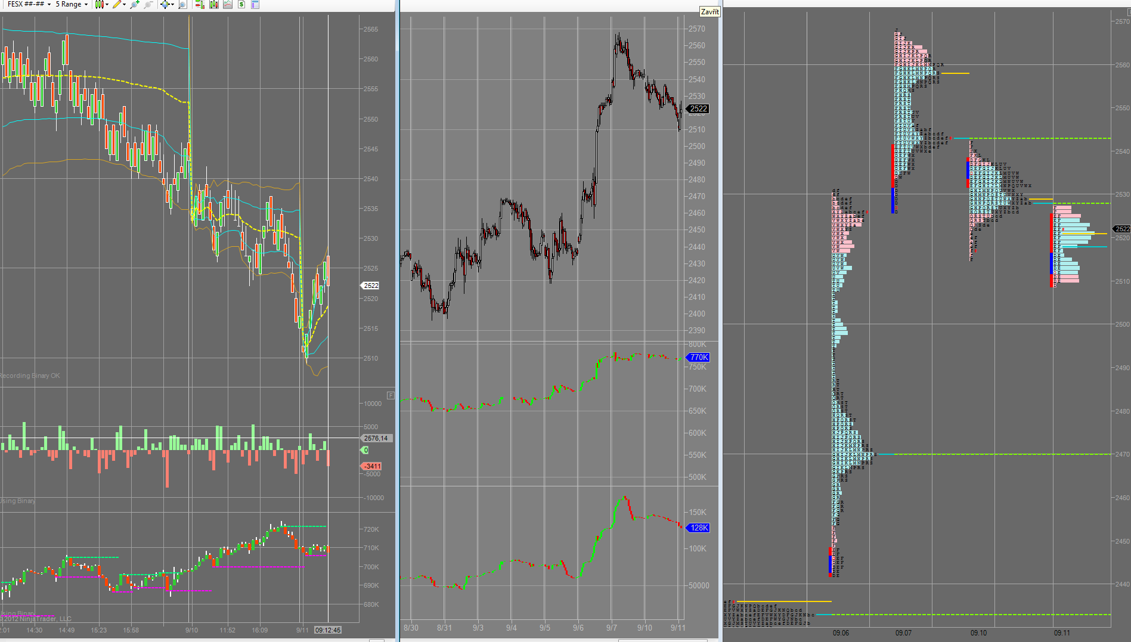The height and width of the screenshot is (642, 1131).
Task: Click the 09.07 date label in the profile chart
Action: [903, 632]
